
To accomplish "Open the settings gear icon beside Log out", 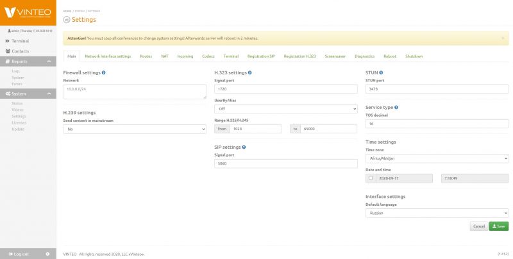I will 47,254.
